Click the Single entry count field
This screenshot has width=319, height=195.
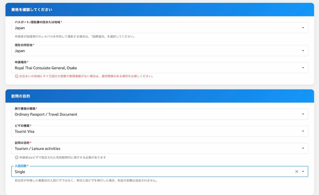point(160,171)
